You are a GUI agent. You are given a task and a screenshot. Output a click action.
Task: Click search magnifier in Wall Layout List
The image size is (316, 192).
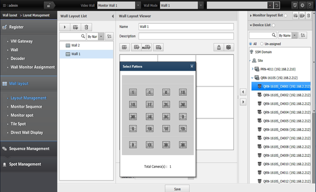point(83,36)
